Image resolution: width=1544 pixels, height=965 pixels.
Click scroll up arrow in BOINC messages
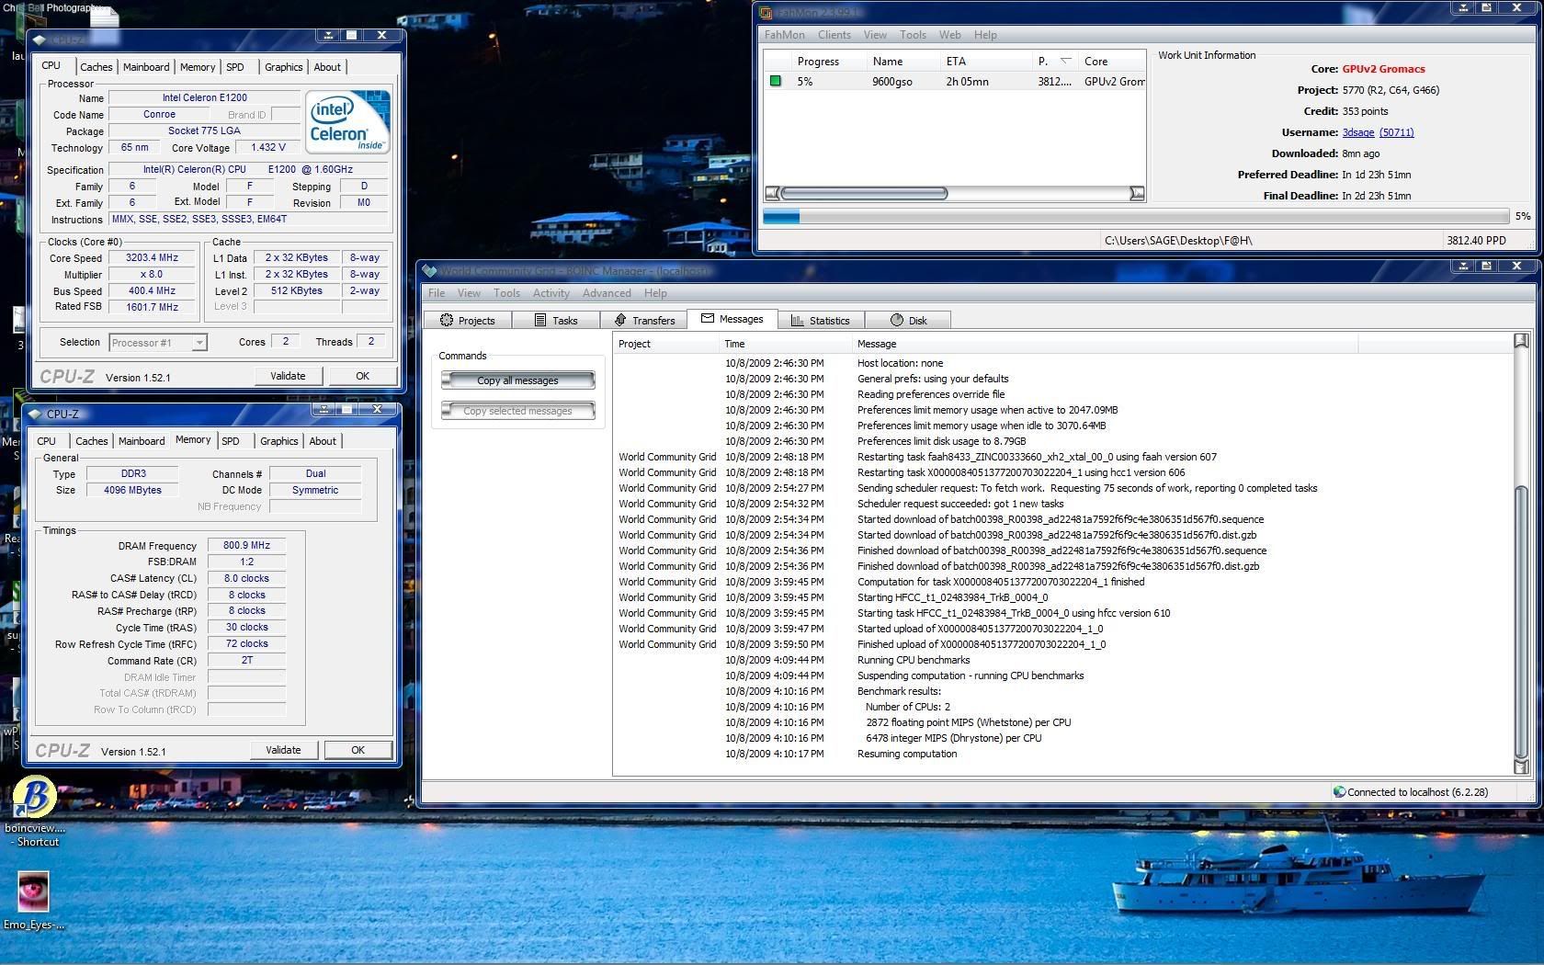coord(1521,341)
